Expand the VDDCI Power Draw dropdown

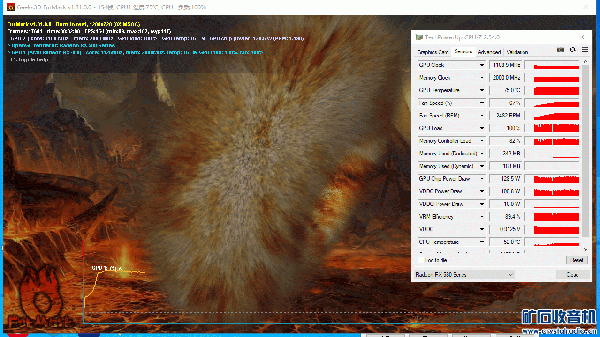pos(482,204)
